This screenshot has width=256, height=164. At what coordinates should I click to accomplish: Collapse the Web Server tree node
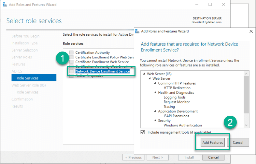149,78
